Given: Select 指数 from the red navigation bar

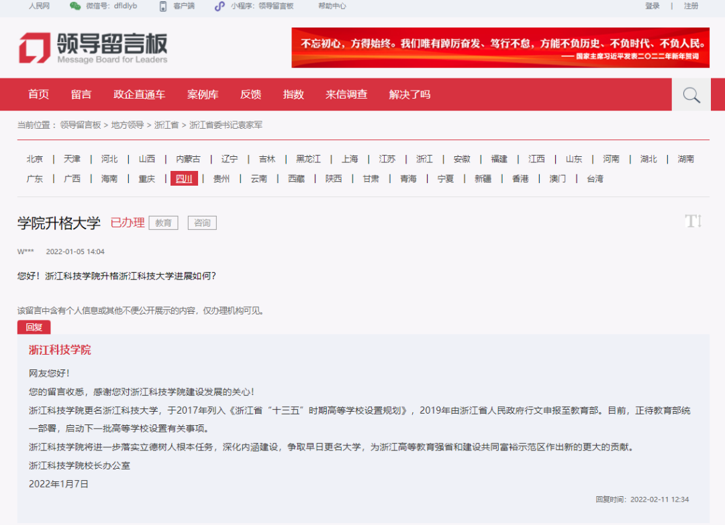Looking at the screenshot, I should 293,95.
